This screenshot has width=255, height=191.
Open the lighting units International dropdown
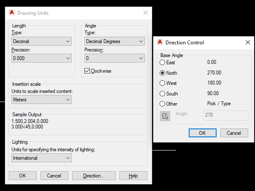41,158
